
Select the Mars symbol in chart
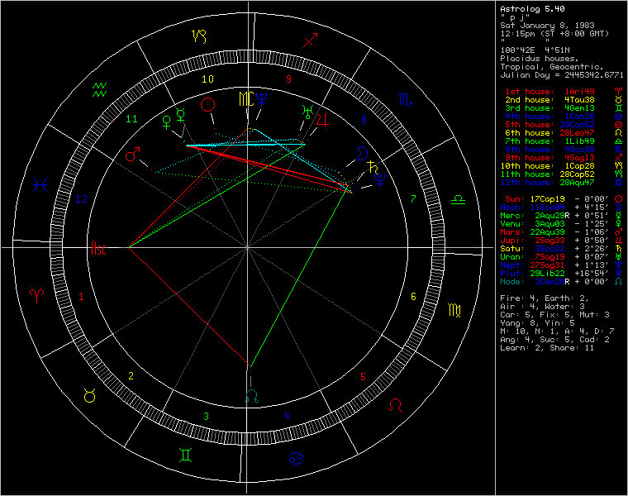click(x=132, y=155)
